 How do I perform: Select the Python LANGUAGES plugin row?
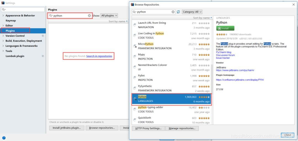(171, 99)
